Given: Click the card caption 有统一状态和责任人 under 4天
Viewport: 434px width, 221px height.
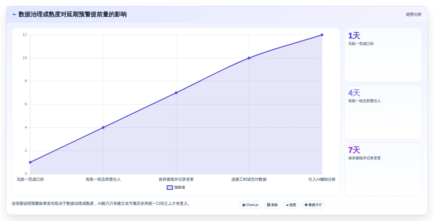Looking at the screenshot, I should click(x=365, y=101).
